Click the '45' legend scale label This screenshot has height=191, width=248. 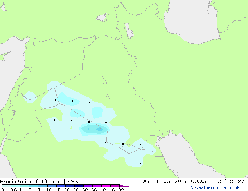(112, 189)
